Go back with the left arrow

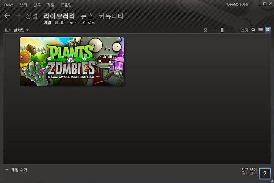tap(7, 16)
